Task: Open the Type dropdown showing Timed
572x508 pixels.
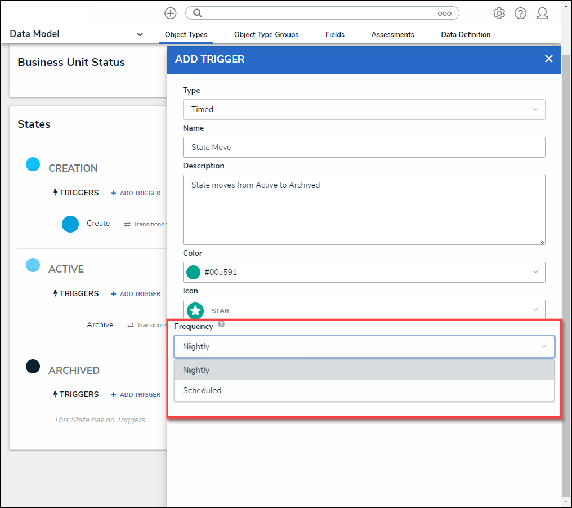Action: (x=364, y=109)
